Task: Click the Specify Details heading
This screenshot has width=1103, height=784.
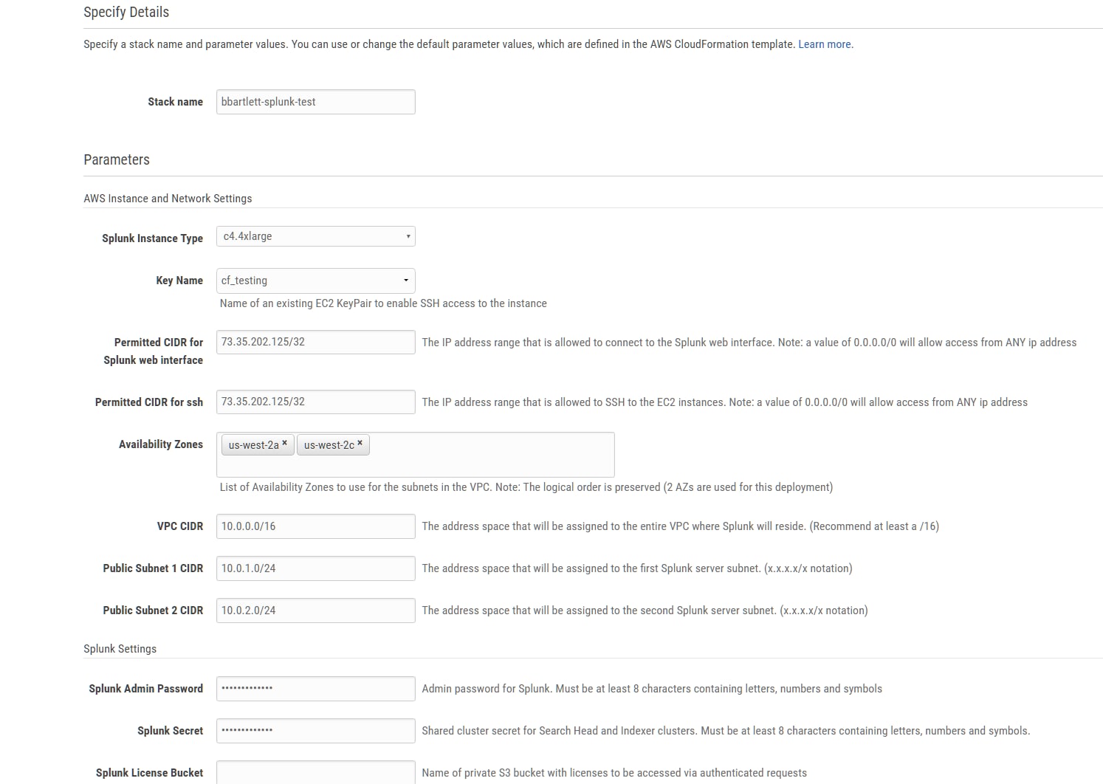Action: (x=126, y=12)
